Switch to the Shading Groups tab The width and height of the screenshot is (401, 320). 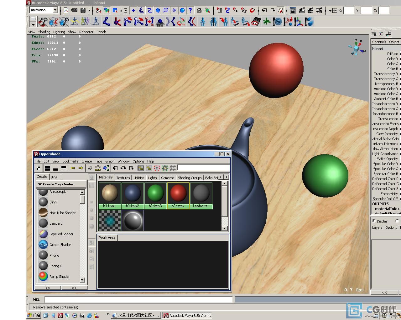tap(190, 177)
